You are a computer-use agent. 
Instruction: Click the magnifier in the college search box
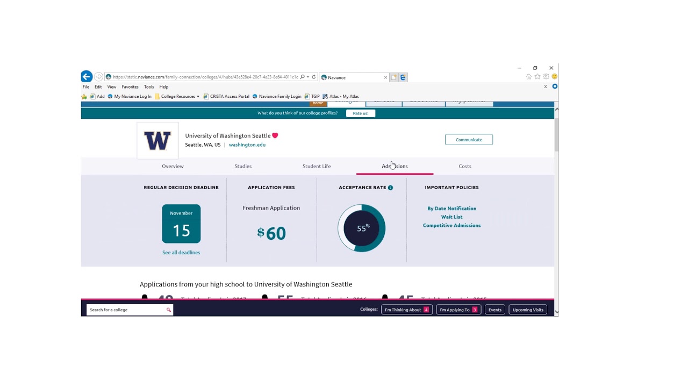[168, 310]
